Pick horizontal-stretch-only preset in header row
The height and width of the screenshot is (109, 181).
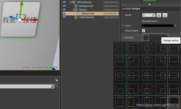(174, 49)
